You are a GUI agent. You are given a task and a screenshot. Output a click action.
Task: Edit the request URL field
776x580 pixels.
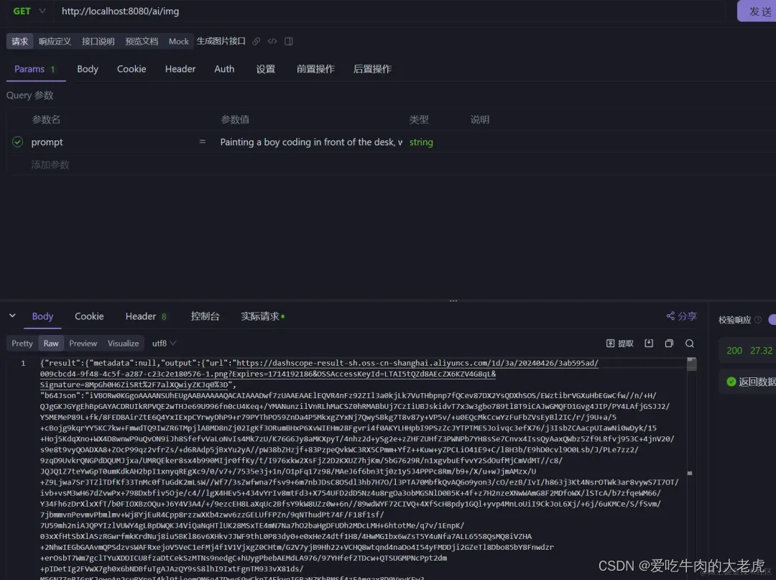[x=391, y=11]
